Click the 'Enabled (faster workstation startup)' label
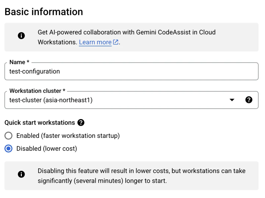The image size is (265, 198). point(68,136)
